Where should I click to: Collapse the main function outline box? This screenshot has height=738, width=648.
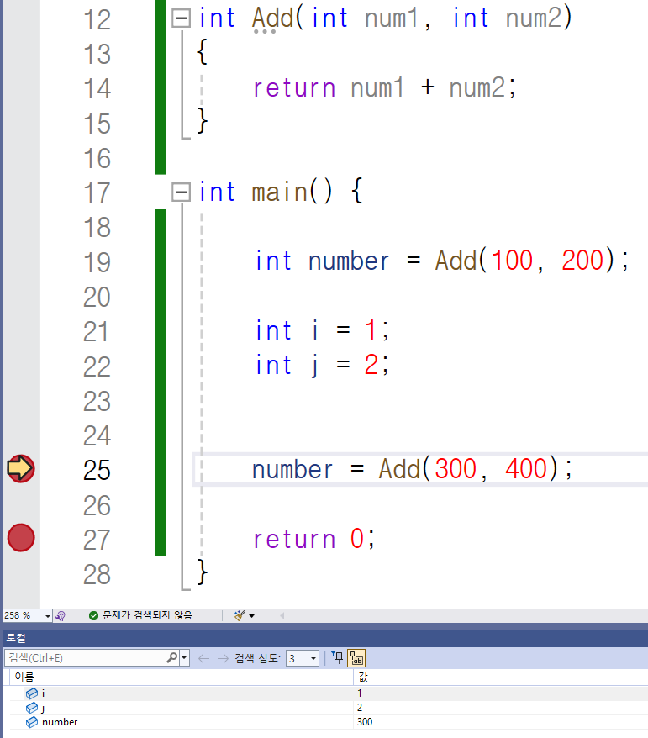tap(181, 192)
